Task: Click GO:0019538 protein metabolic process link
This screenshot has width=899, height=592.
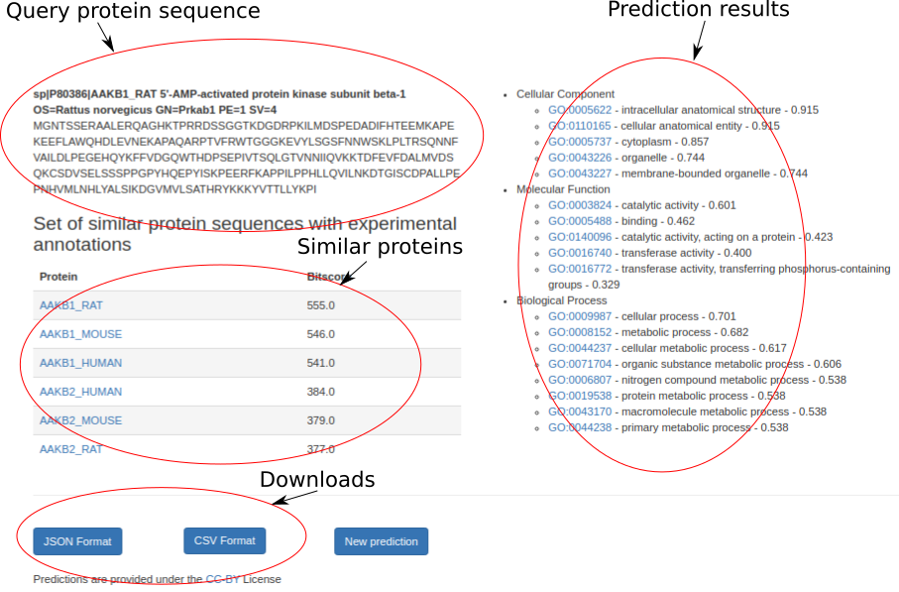Action: pos(580,396)
